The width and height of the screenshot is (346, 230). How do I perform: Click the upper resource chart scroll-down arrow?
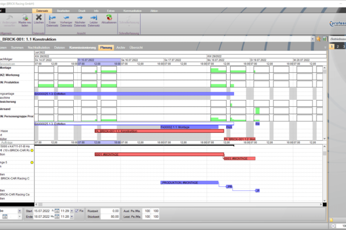[325, 139]
